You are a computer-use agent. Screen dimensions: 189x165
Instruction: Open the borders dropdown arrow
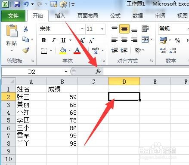[x=51, y=50]
